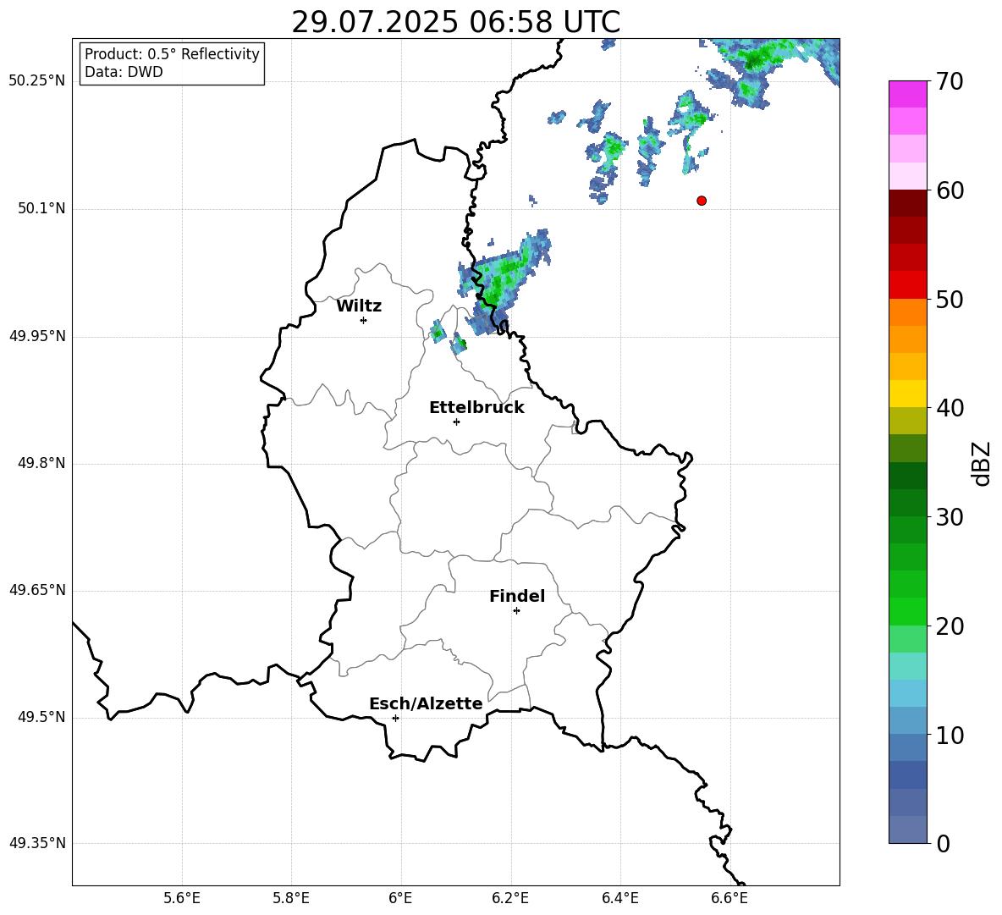This screenshot has height=915, width=1002.
Task: Click the 49.5°N latitude label
Action: click(41, 717)
